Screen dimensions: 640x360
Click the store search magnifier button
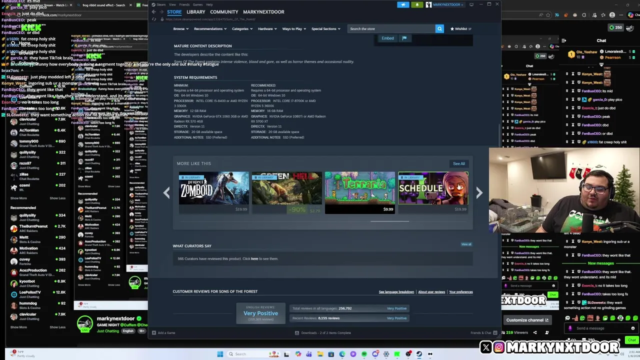(439, 28)
